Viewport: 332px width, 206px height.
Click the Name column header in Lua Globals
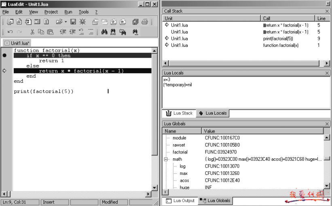182,131
